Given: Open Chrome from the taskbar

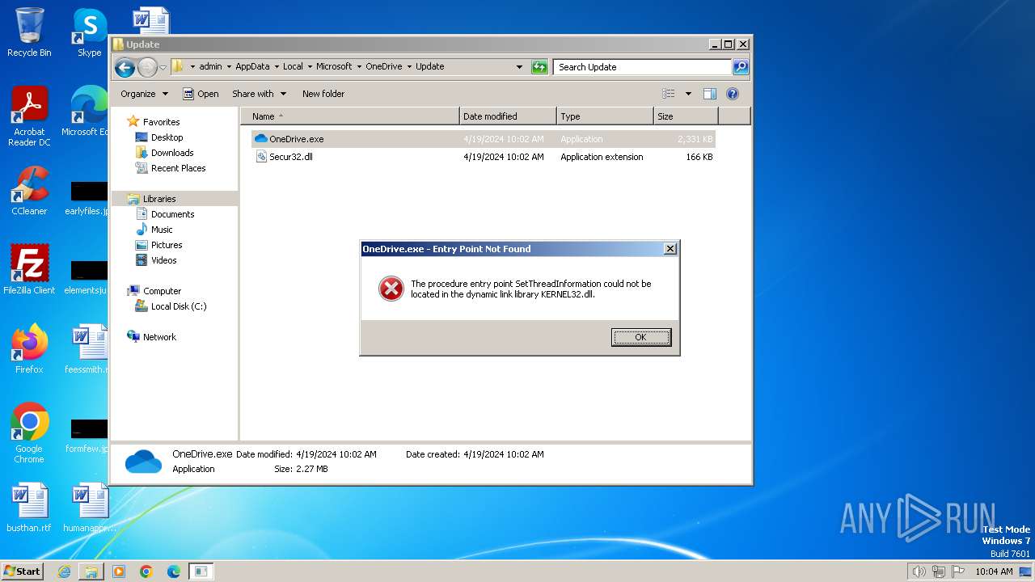Looking at the screenshot, I should coord(146,571).
